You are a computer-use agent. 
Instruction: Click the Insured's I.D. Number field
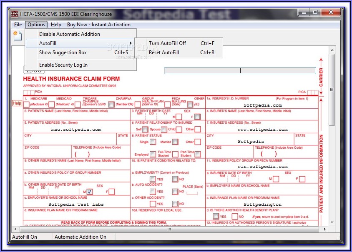262,105
